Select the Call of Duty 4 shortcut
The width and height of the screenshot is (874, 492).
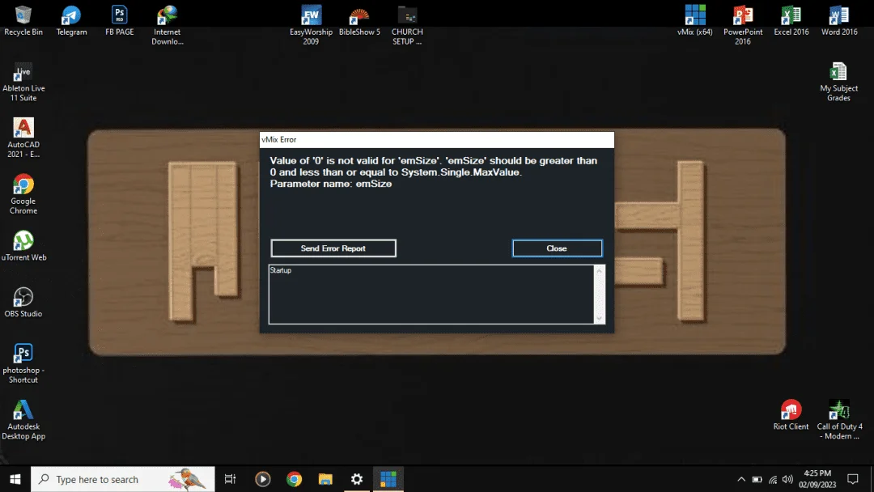pos(839,419)
